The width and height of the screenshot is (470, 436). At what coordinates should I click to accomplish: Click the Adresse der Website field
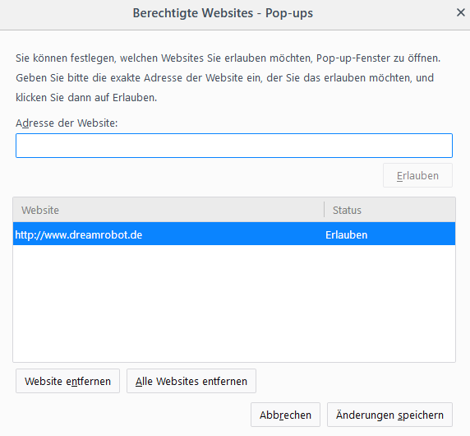pyautogui.click(x=234, y=146)
